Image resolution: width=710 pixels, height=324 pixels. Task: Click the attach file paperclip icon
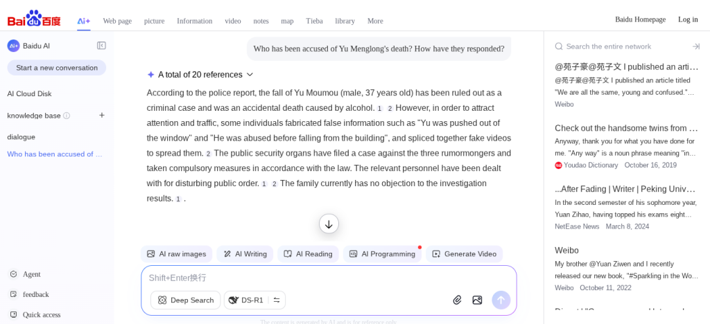[457, 300]
